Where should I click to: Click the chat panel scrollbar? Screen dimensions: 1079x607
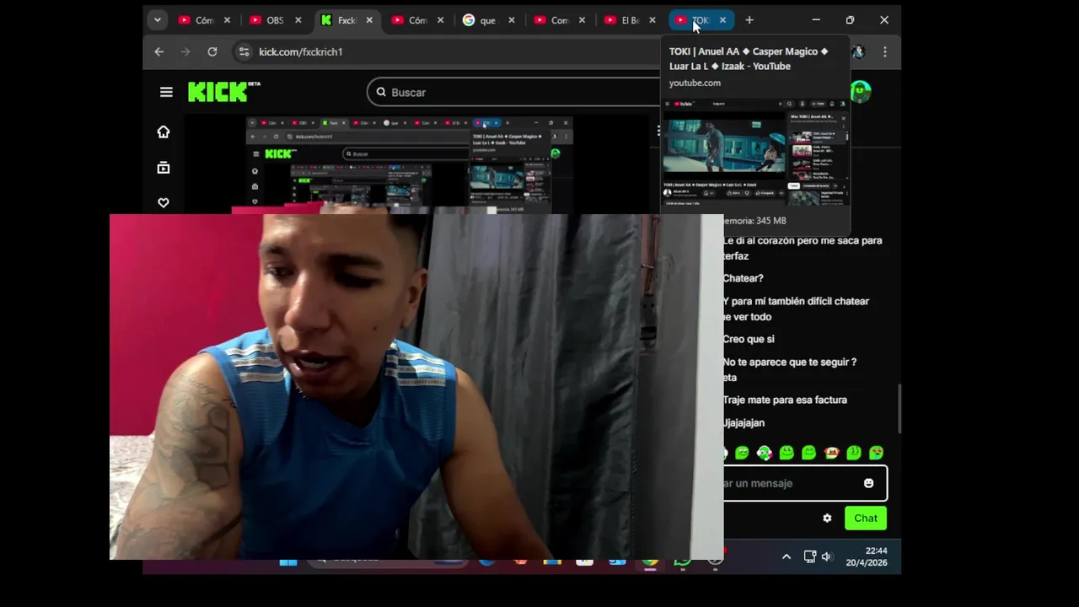click(x=898, y=409)
